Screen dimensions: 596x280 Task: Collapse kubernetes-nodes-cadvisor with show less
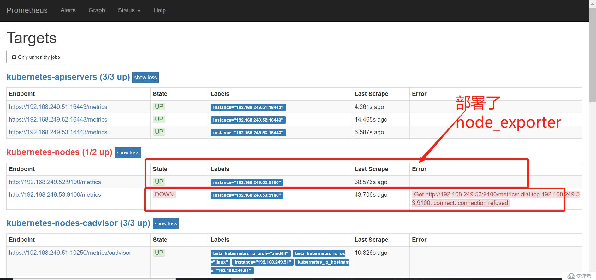click(166, 223)
